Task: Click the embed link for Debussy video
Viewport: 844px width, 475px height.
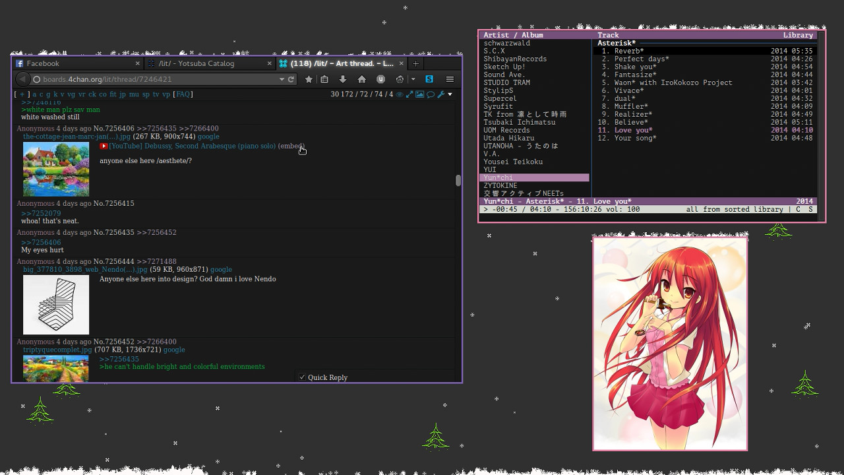Action: click(291, 146)
